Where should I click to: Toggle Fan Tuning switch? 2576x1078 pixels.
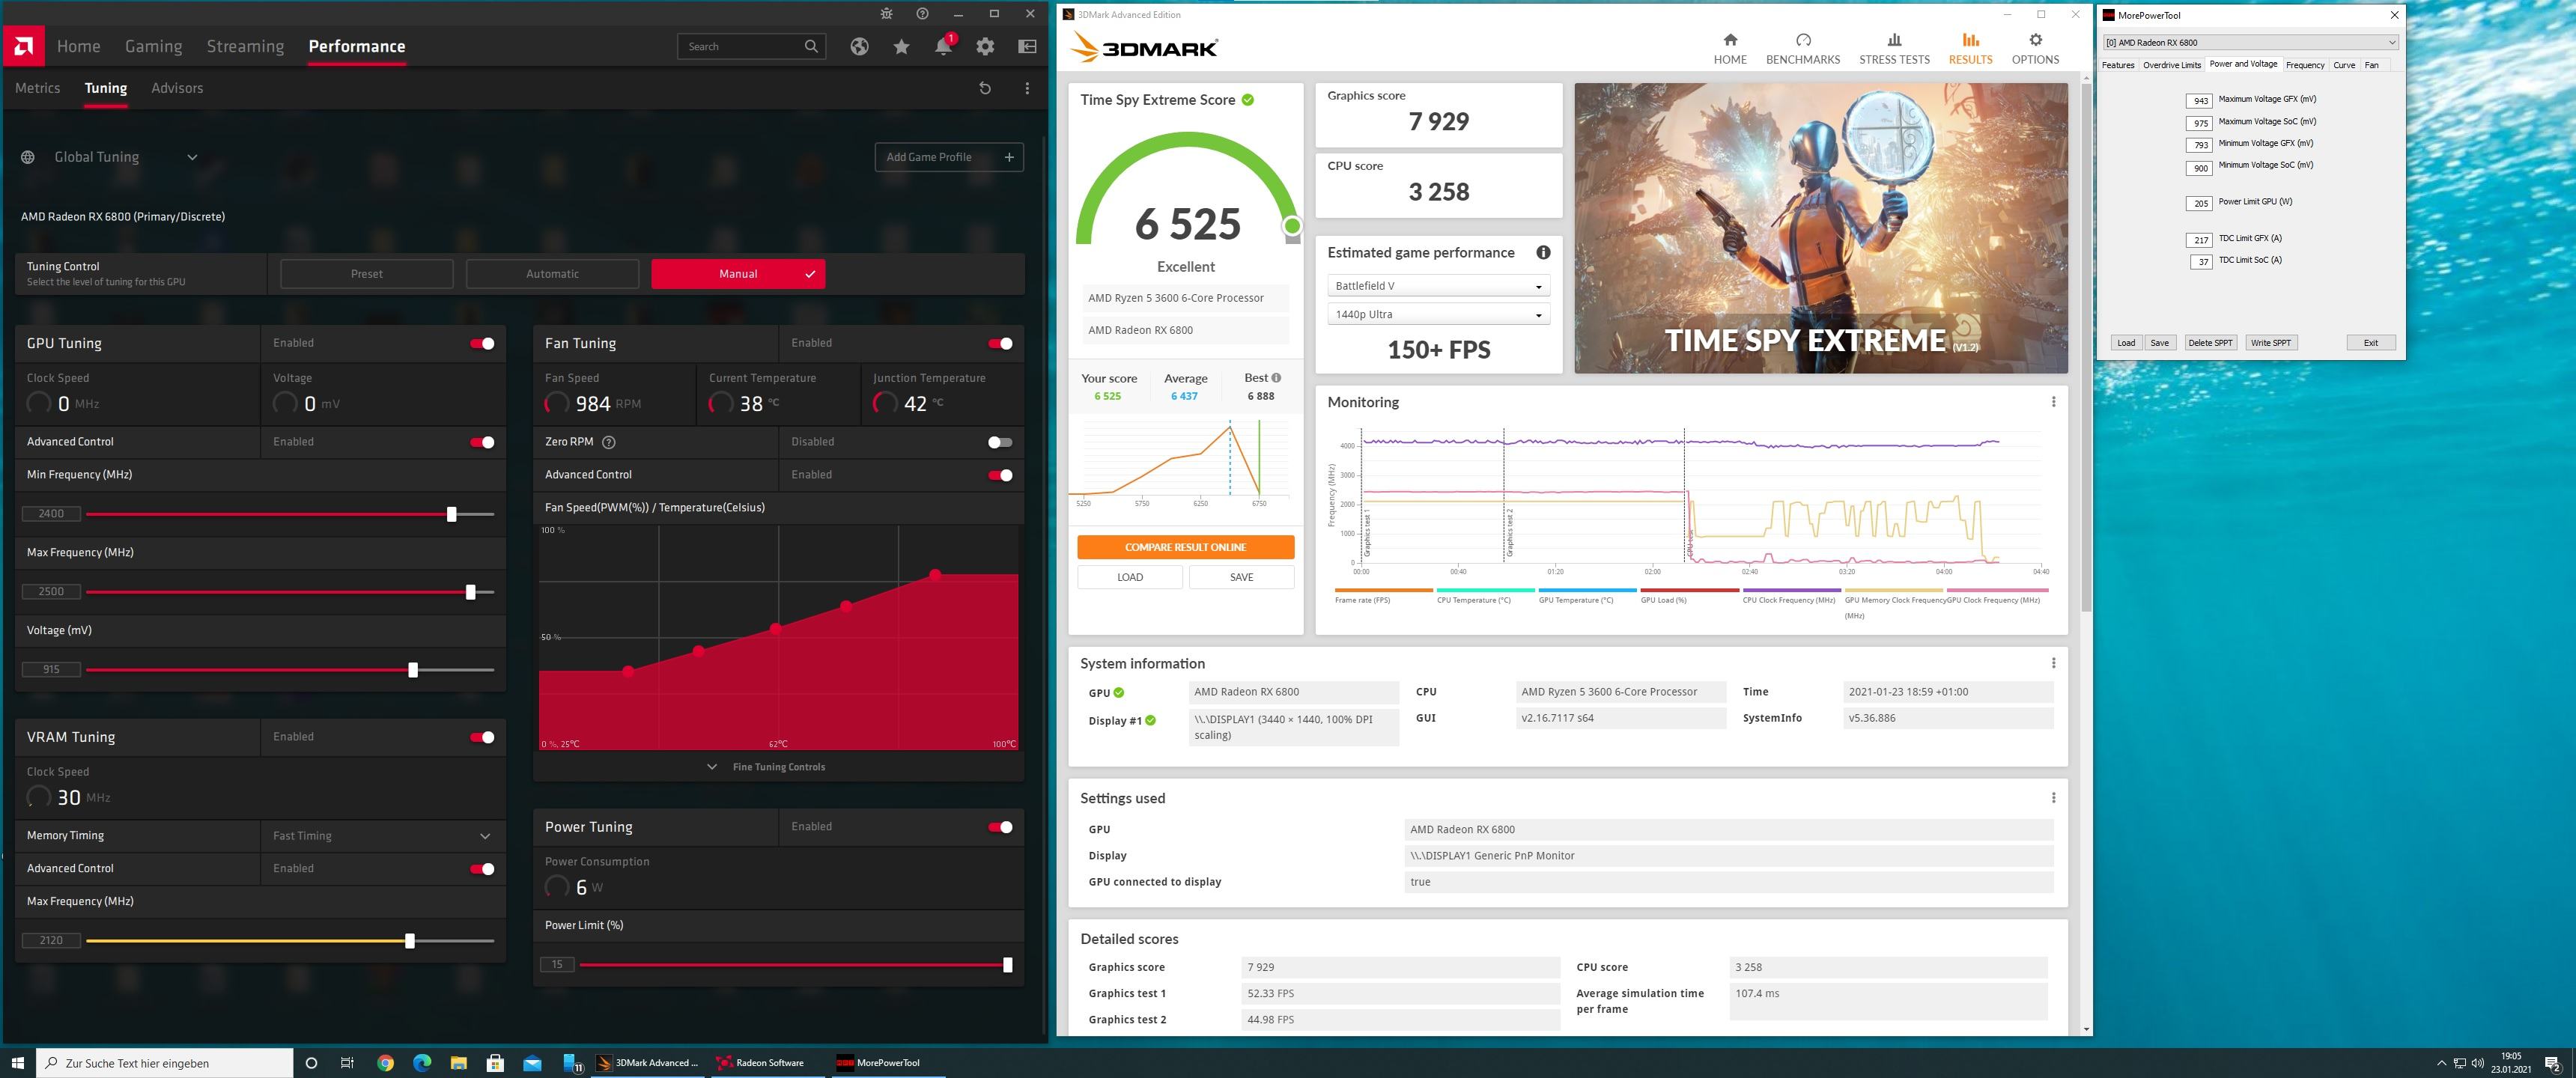pyautogui.click(x=1000, y=344)
